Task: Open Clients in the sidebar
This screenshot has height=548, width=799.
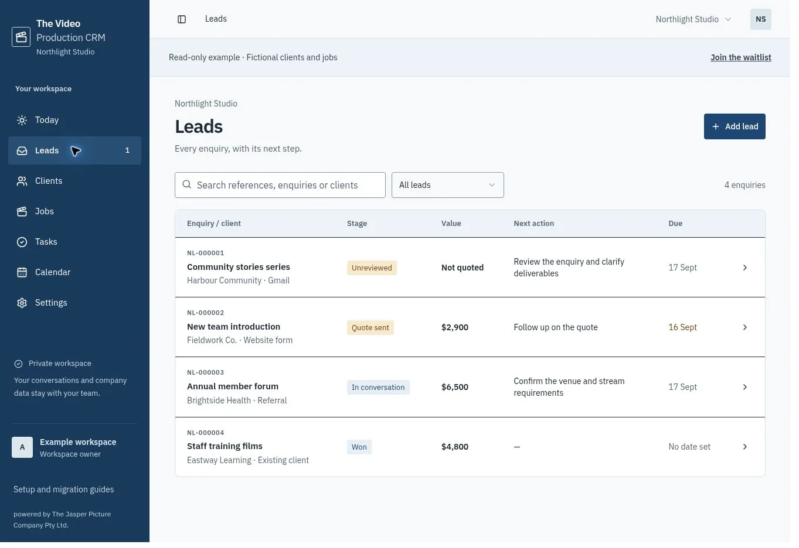Action: [x=74, y=181]
